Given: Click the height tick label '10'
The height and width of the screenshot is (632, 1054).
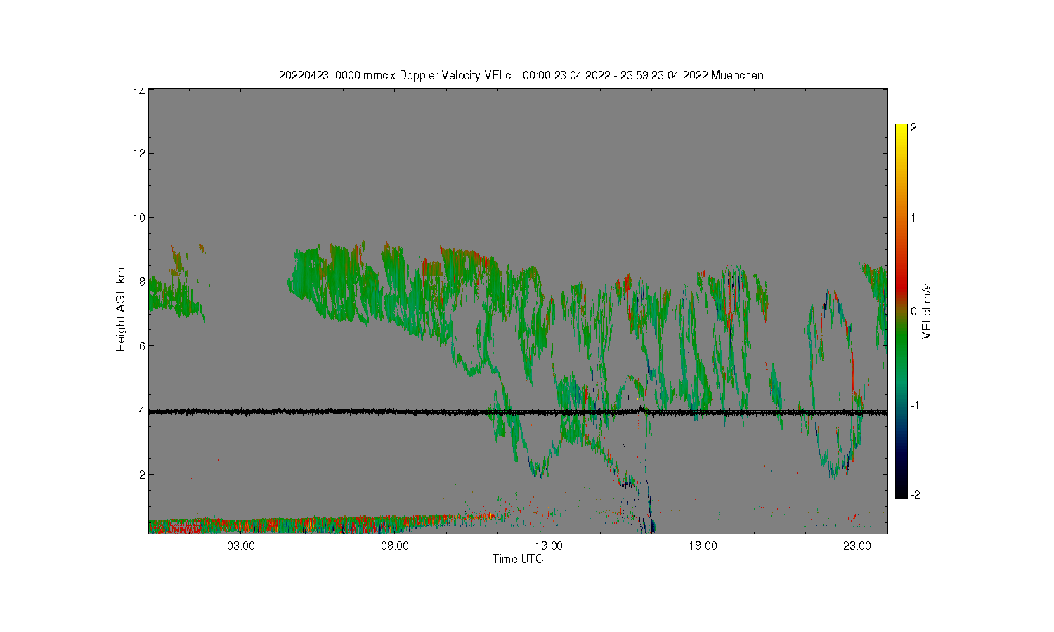Looking at the screenshot, I should [139, 218].
